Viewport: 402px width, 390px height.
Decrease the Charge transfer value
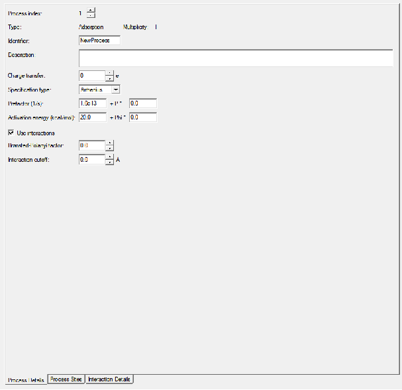(x=109, y=79)
